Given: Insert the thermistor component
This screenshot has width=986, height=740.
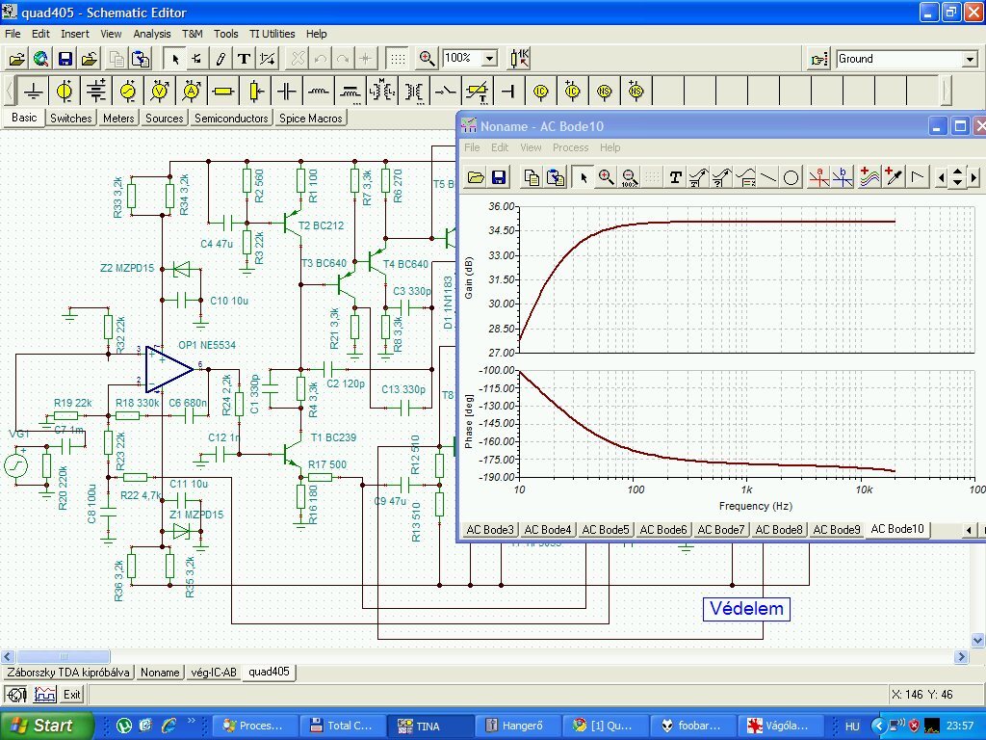Looking at the screenshot, I should pos(477,92).
